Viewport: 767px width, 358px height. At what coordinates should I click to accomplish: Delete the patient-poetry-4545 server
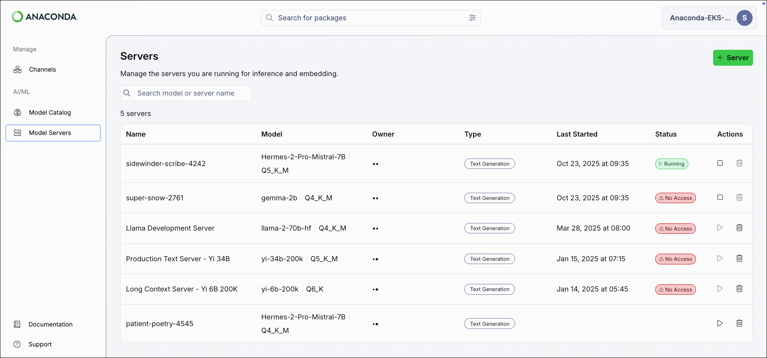tap(739, 323)
